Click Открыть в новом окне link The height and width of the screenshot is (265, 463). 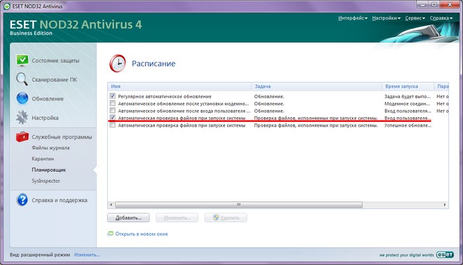tap(142, 234)
